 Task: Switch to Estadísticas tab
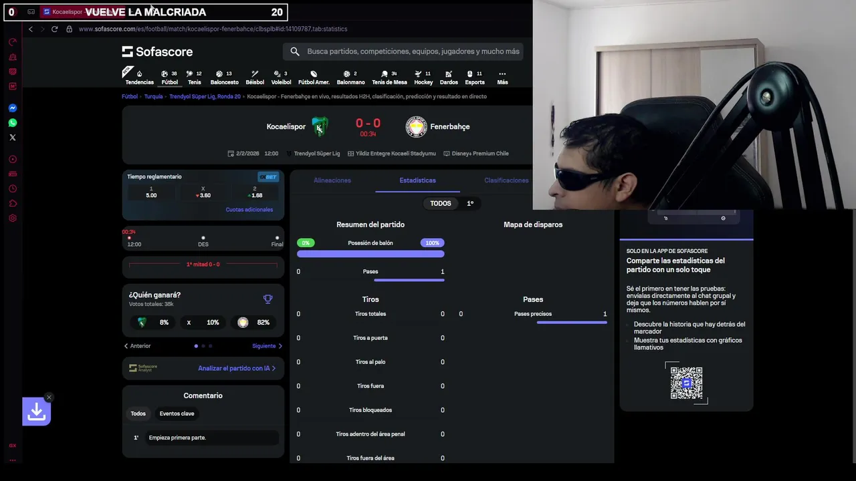click(x=417, y=180)
